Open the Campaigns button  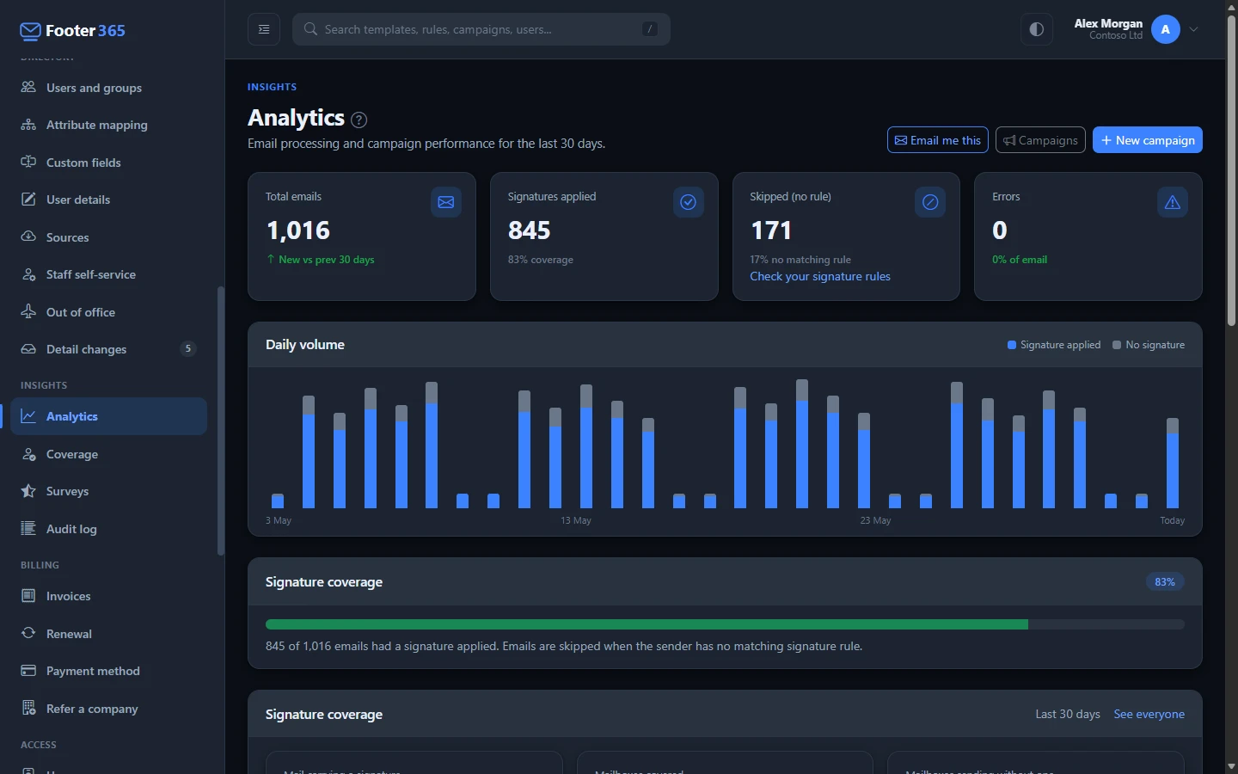1040,140
